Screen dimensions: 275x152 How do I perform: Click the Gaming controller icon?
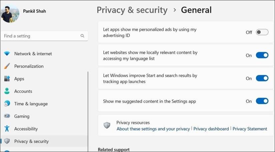point(7,116)
